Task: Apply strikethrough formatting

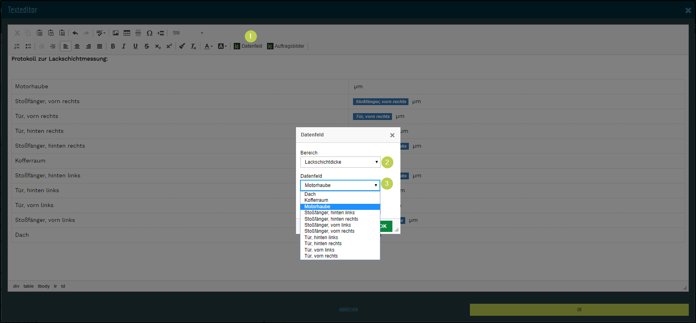Action: point(147,46)
